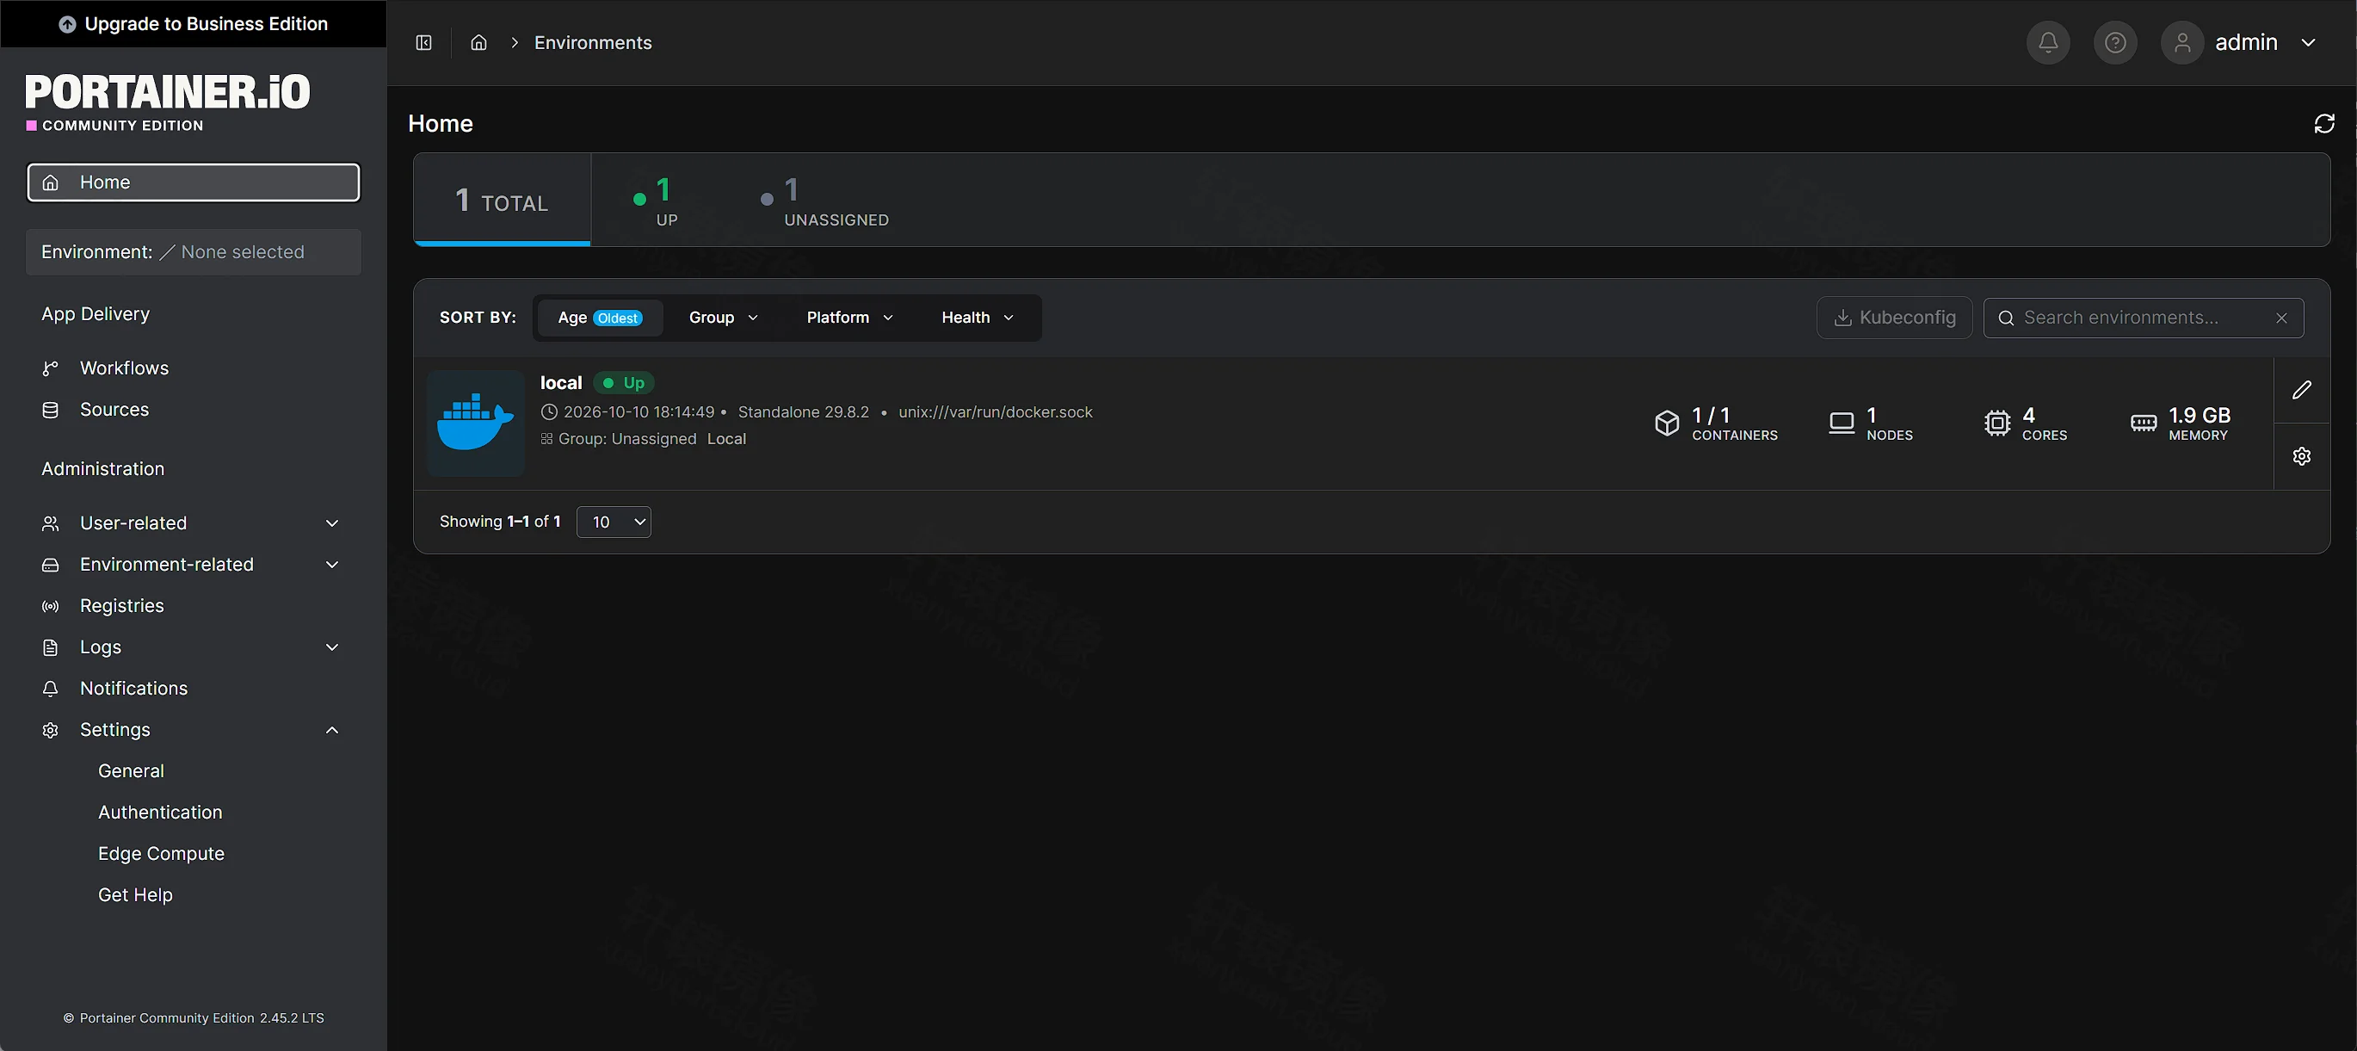Open the Health filter dropdown

coord(978,318)
